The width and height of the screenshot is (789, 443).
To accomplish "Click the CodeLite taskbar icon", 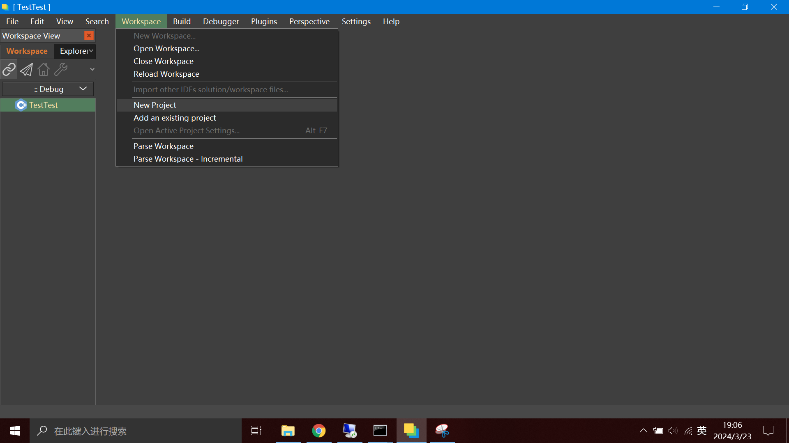I will coord(411,431).
